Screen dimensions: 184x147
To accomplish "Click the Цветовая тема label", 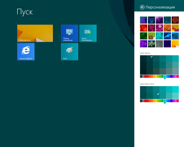I will tap(147, 84).
